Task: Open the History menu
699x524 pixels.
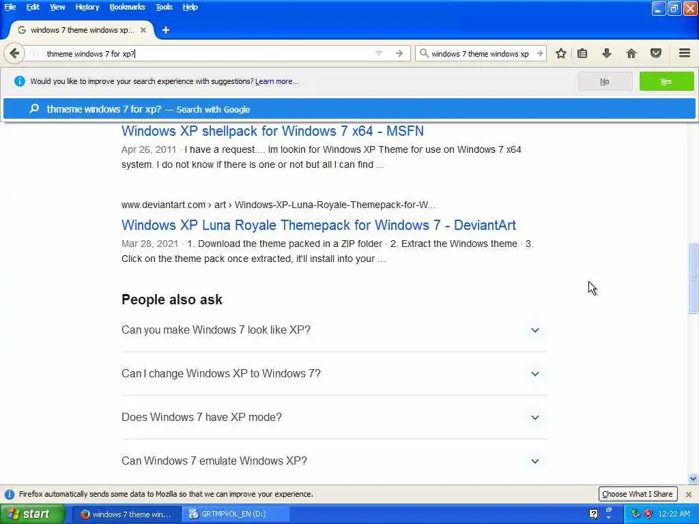Action: 87,7
